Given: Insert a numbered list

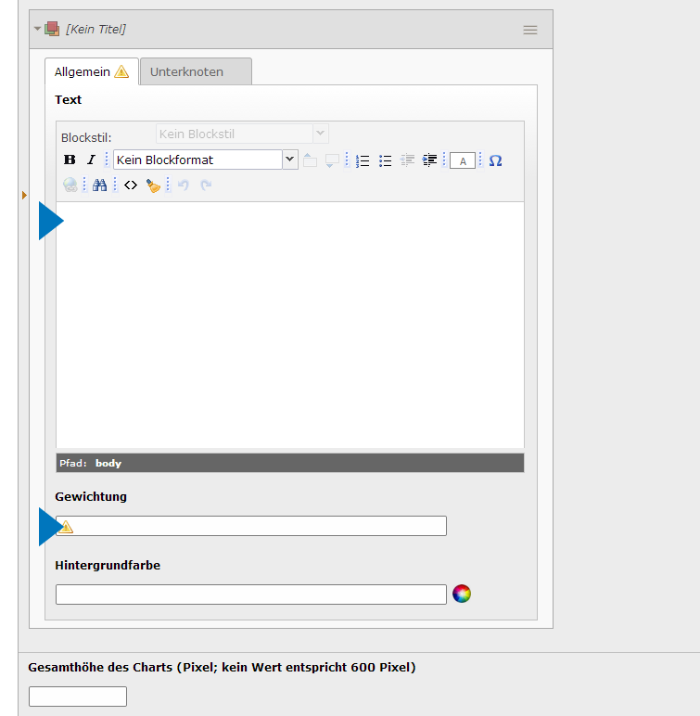Looking at the screenshot, I should tap(363, 160).
